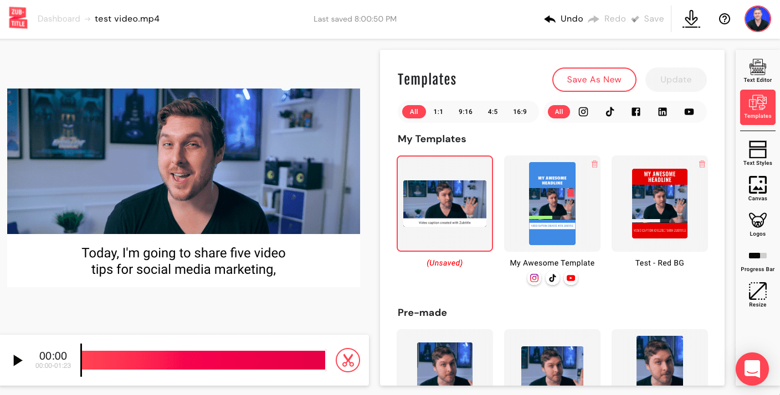
Task: Open the Templates sidebar panel
Action: pos(758,107)
